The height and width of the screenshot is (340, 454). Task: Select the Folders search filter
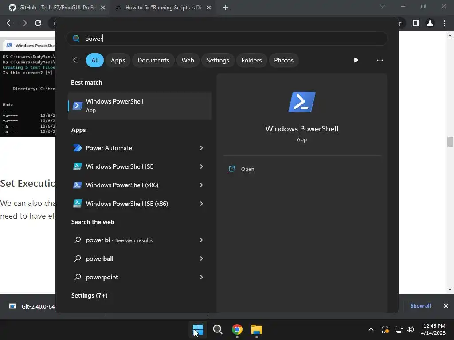coord(252,60)
